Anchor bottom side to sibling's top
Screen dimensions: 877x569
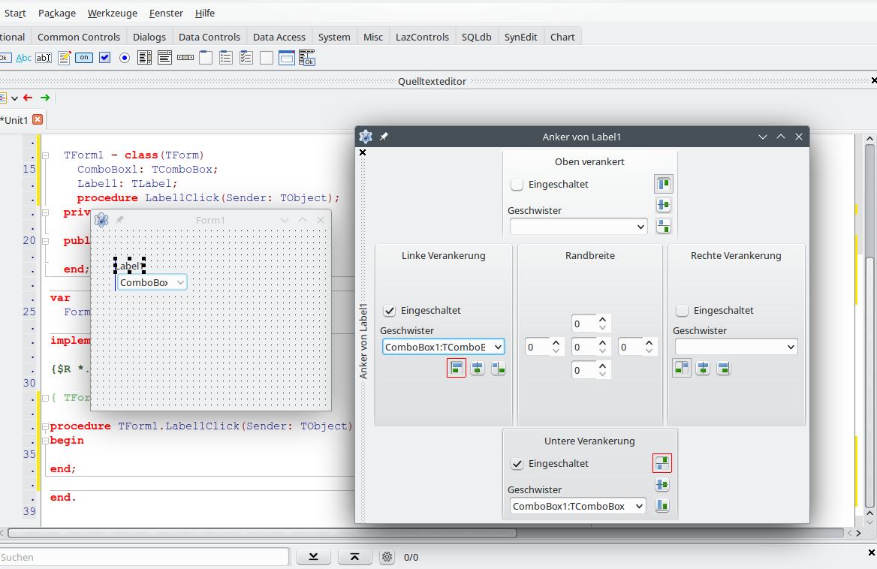click(662, 463)
